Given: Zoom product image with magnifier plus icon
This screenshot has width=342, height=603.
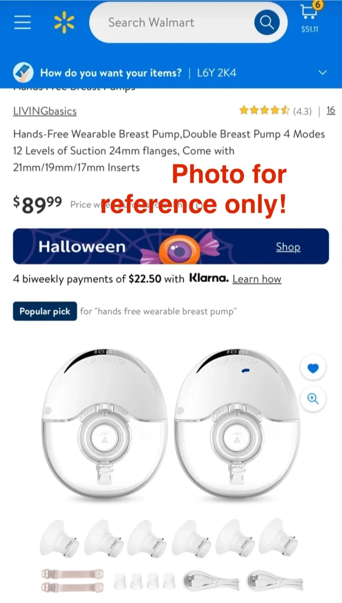Looking at the screenshot, I should point(313,398).
